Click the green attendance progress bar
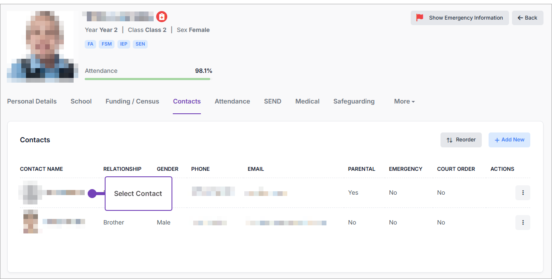This screenshot has height=279, width=552. tap(147, 79)
